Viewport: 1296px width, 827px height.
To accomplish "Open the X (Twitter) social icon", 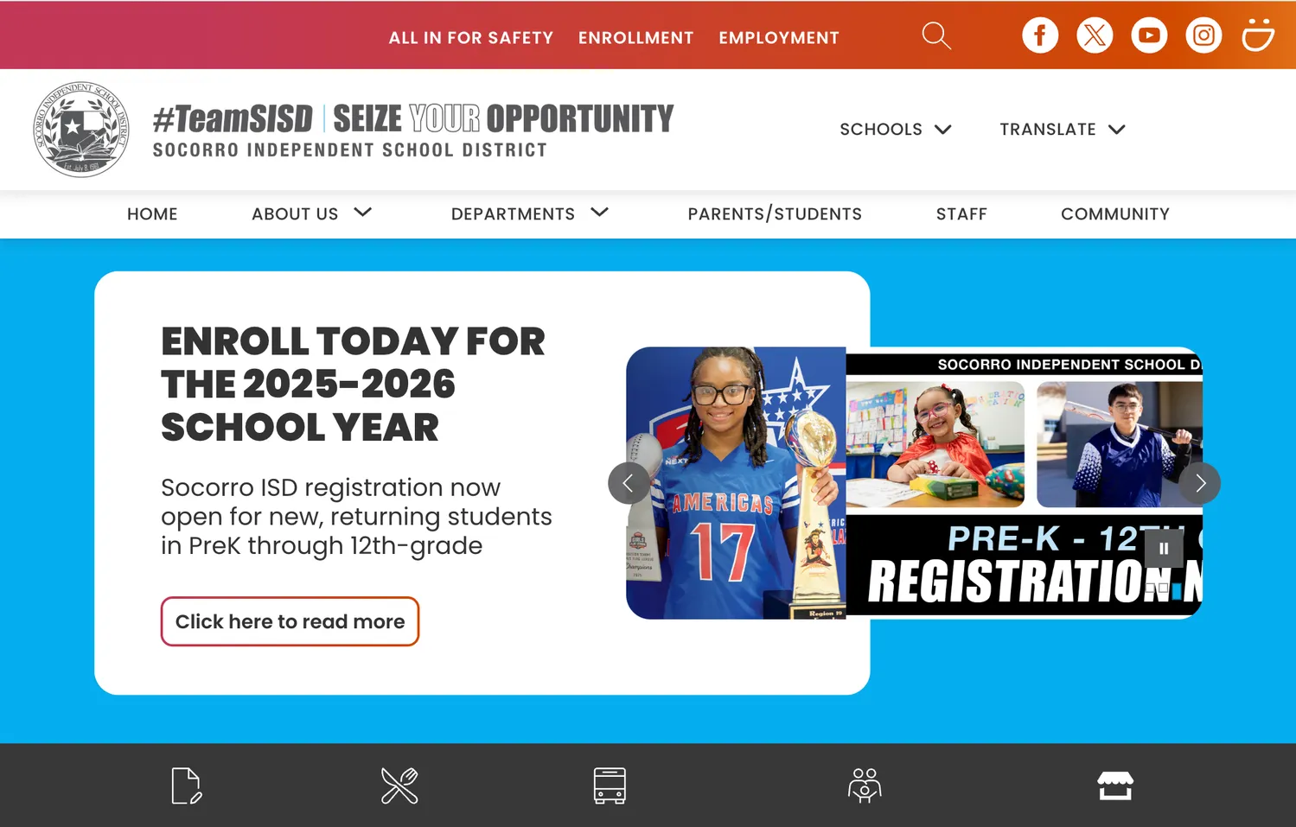I will point(1095,35).
